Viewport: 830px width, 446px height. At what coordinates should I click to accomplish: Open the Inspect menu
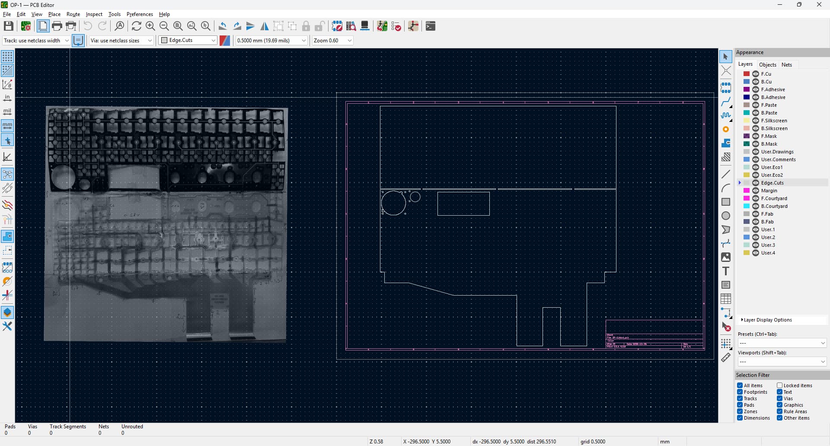pyautogui.click(x=94, y=14)
